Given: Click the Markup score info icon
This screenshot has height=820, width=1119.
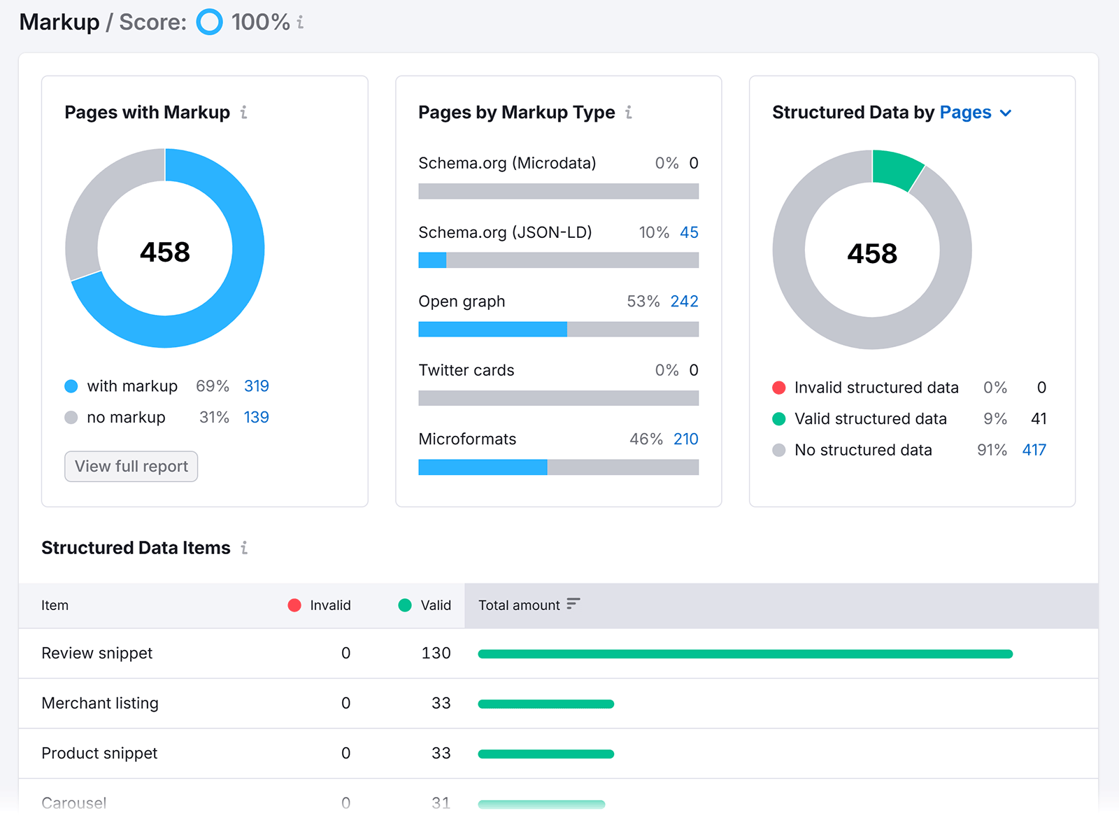Looking at the screenshot, I should 300,22.
